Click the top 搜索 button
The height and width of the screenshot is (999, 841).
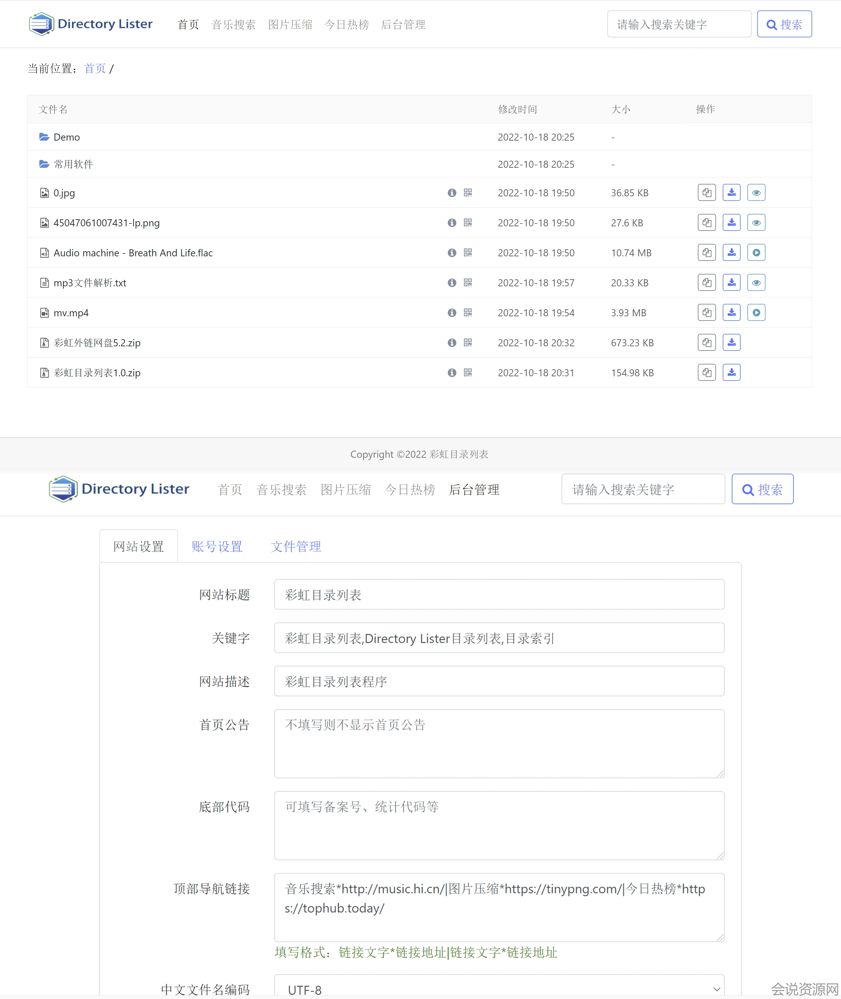784,24
